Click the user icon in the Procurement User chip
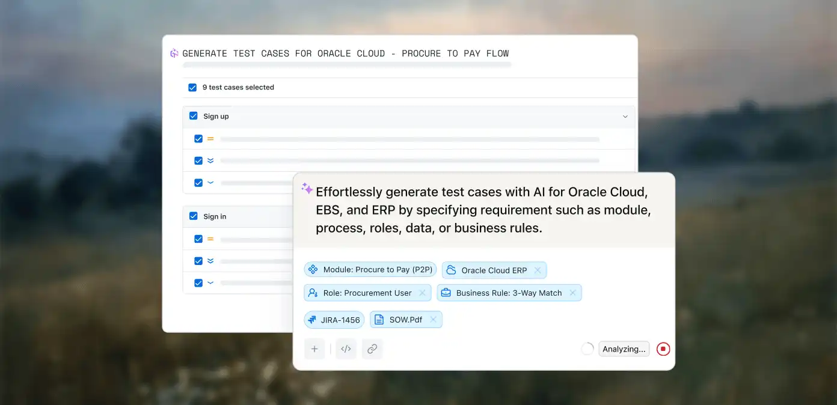 (313, 293)
